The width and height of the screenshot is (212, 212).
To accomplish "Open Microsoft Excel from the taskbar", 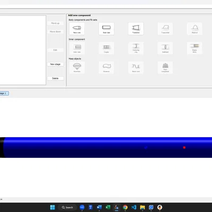I will (x=108, y=207).
